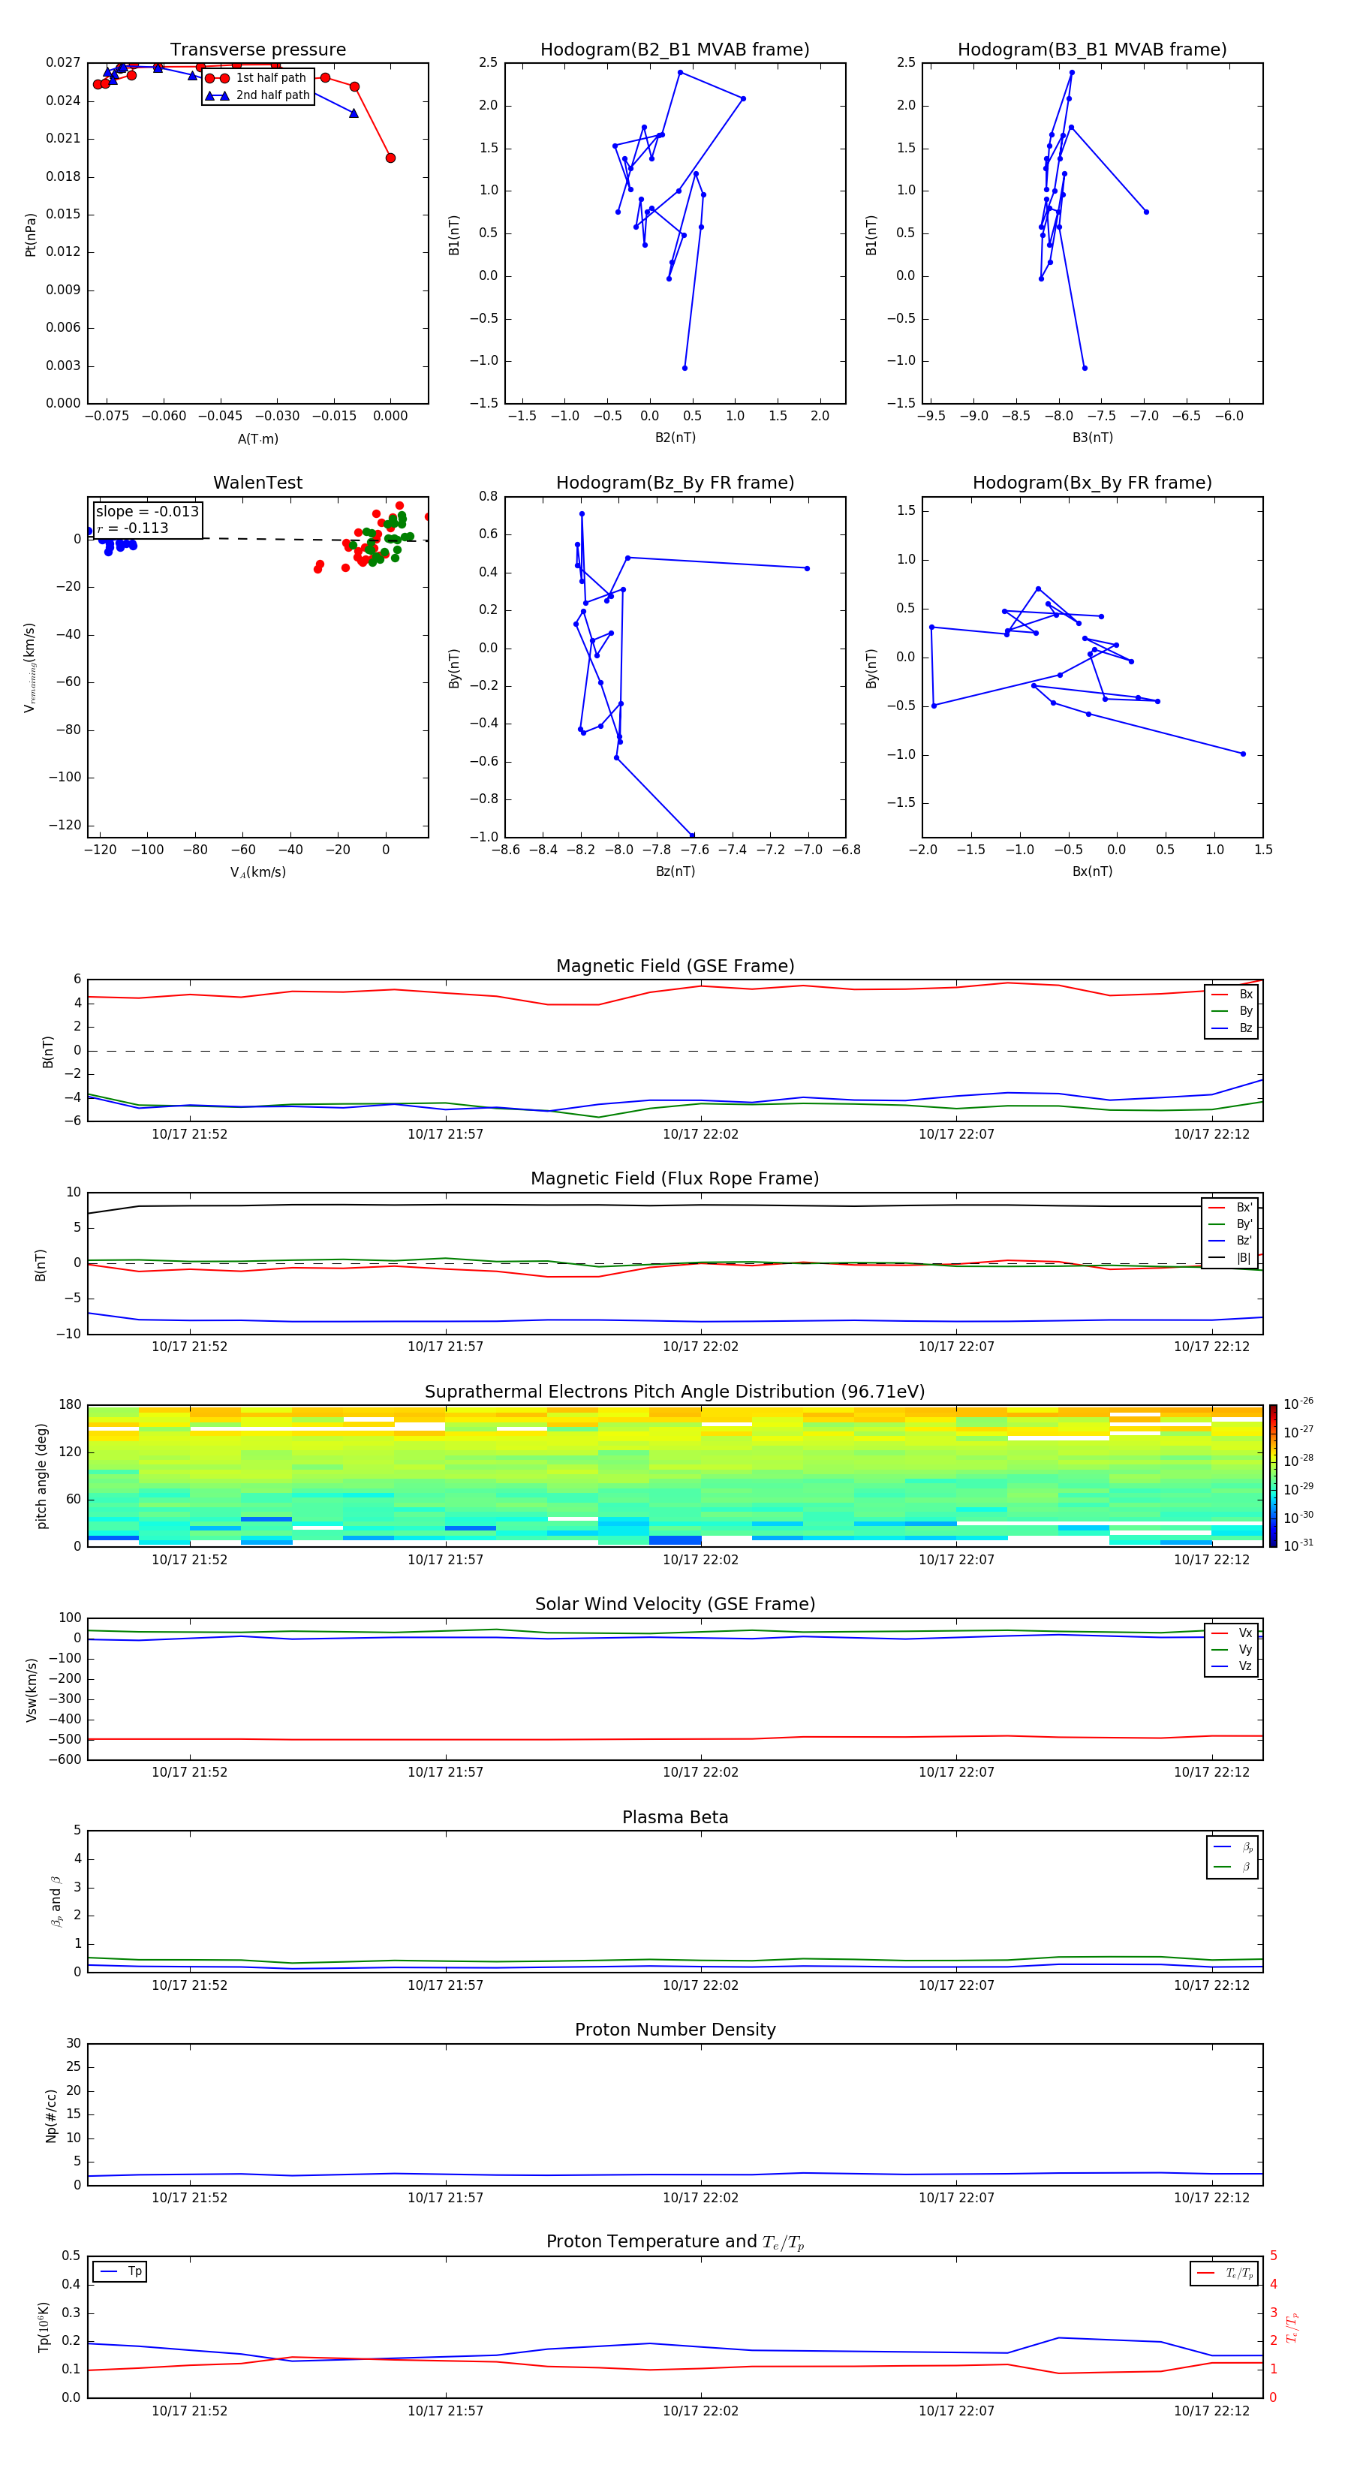The width and height of the screenshot is (1351, 2477).
Task: Pick the Bx entry in the GSE legend
Action: pyautogui.click(x=1232, y=995)
